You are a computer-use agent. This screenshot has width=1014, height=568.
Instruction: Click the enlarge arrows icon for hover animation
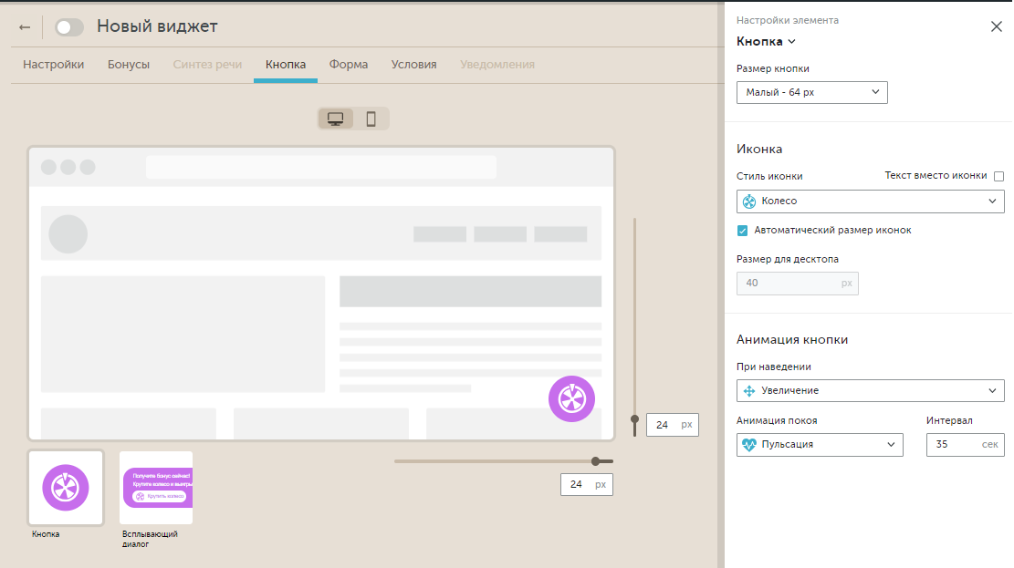click(x=750, y=390)
